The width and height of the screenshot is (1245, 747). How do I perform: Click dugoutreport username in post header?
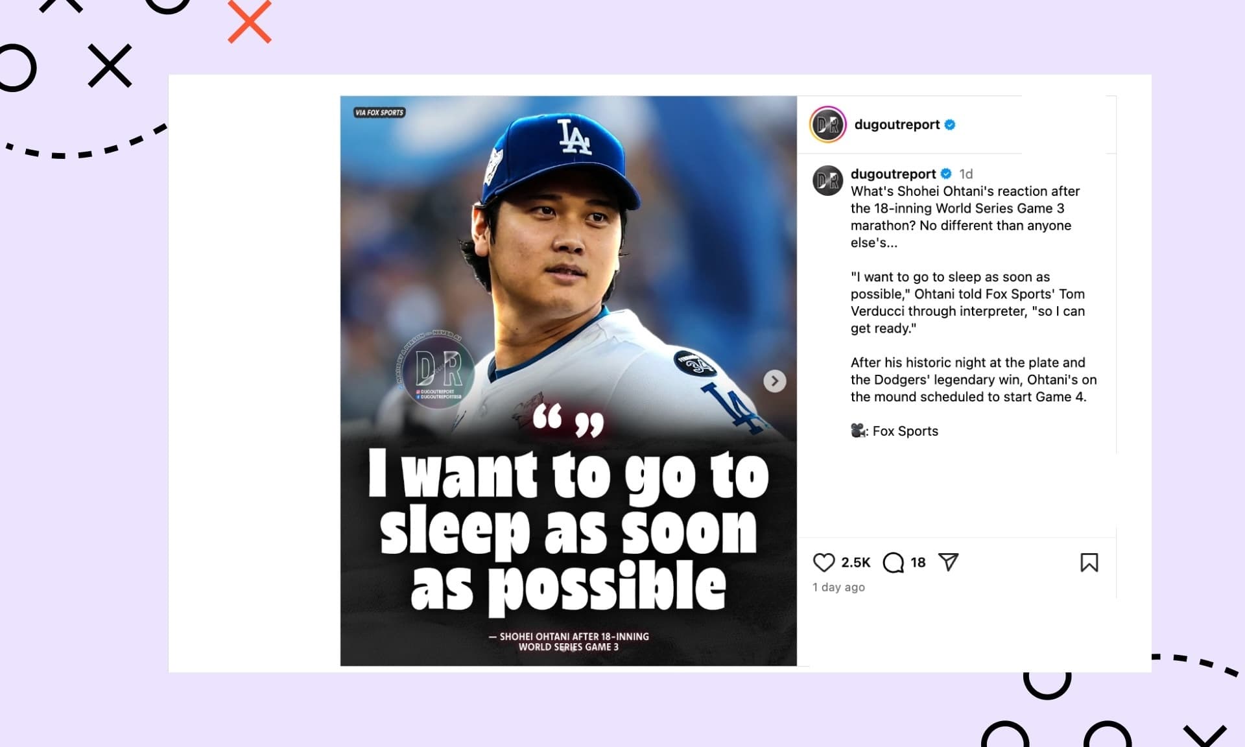(x=897, y=124)
